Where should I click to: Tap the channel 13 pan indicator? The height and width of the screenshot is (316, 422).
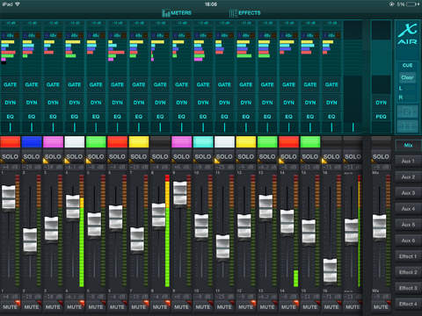tap(267, 127)
